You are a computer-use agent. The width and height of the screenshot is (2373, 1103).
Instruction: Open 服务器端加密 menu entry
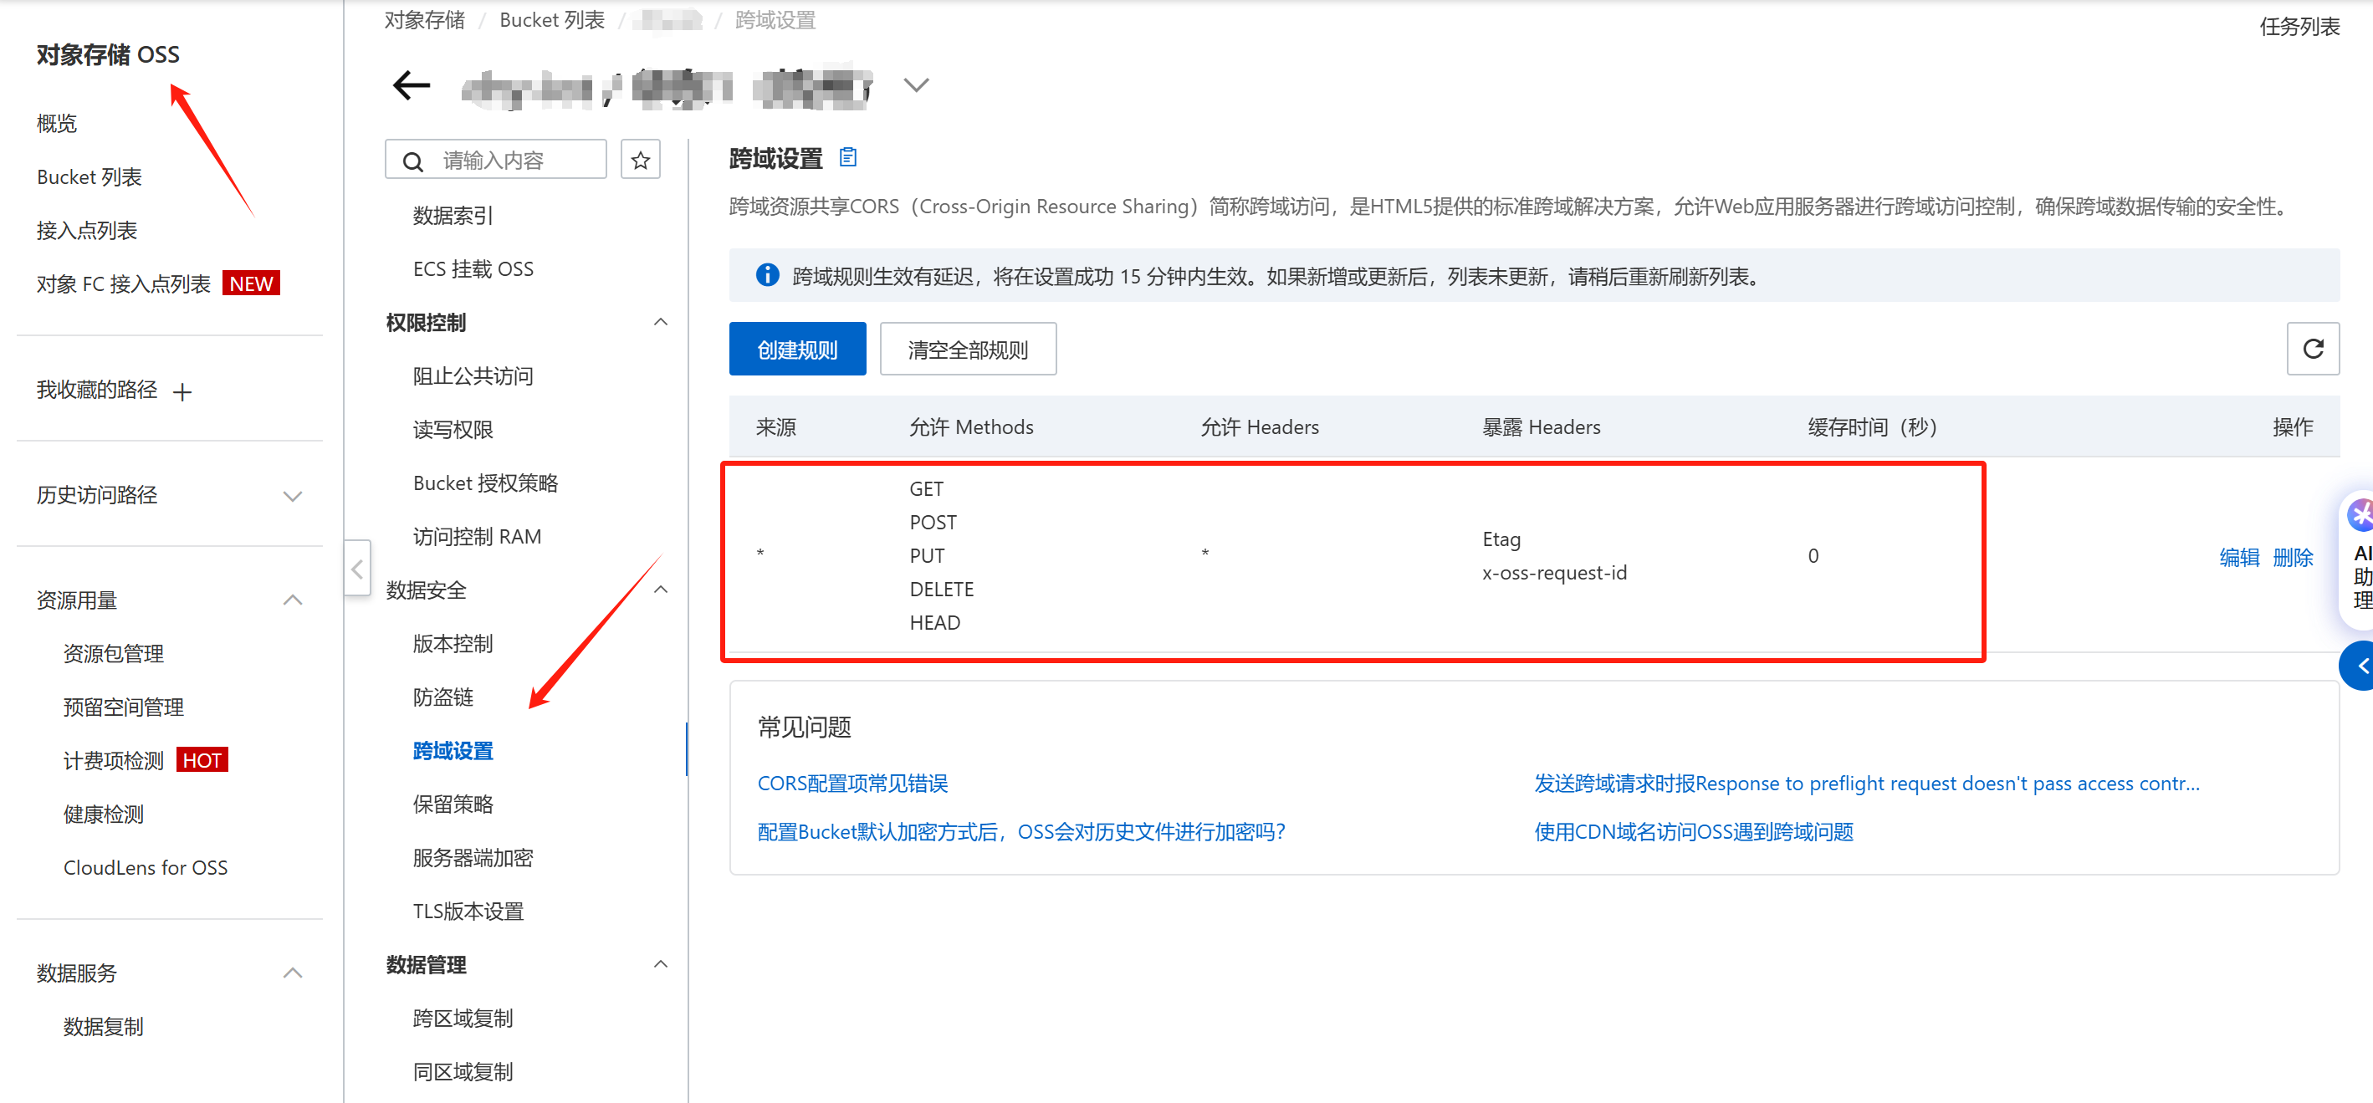pyautogui.click(x=473, y=857)
